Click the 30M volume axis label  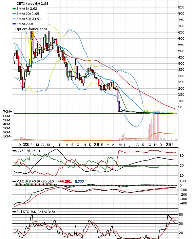pos(7,128)
